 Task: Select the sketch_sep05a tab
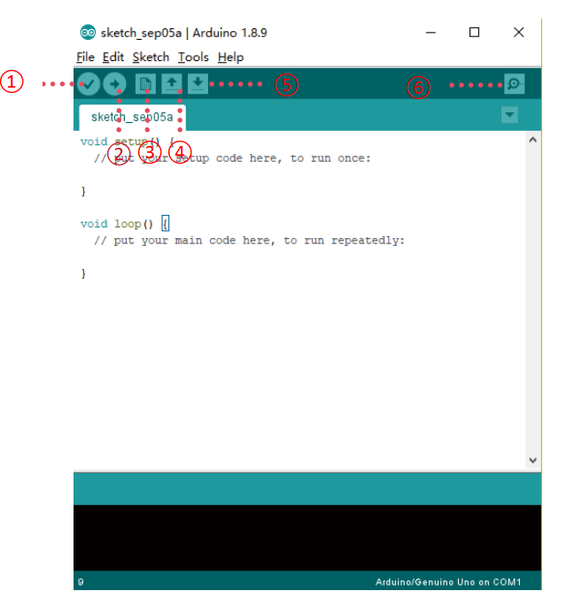coord(132,117)
